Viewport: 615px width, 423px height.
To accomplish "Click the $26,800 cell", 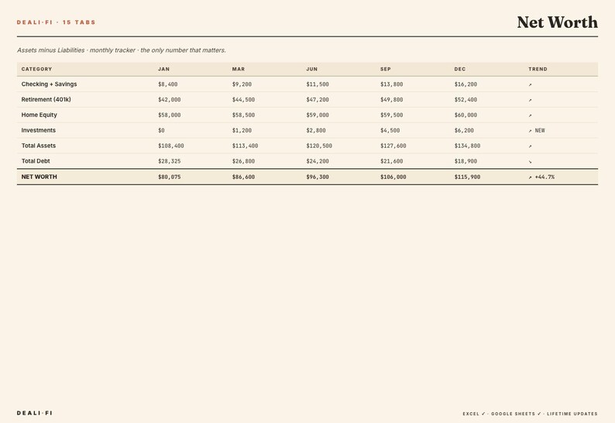I will (x=243, y=161).
